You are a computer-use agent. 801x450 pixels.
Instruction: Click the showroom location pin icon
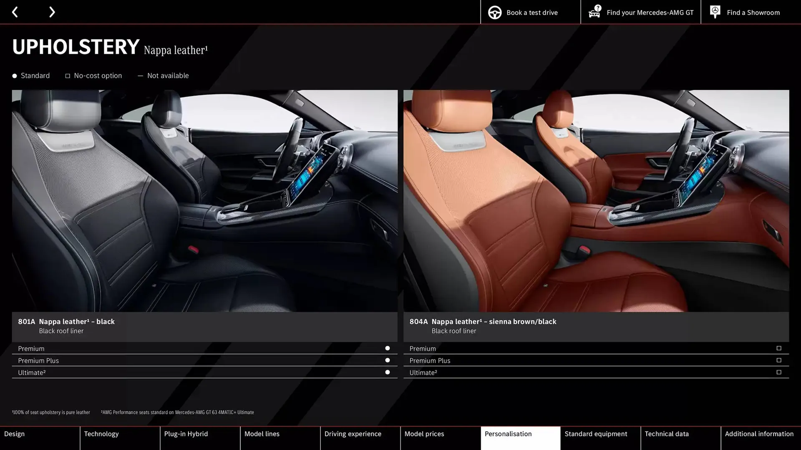tap(715, 12)
